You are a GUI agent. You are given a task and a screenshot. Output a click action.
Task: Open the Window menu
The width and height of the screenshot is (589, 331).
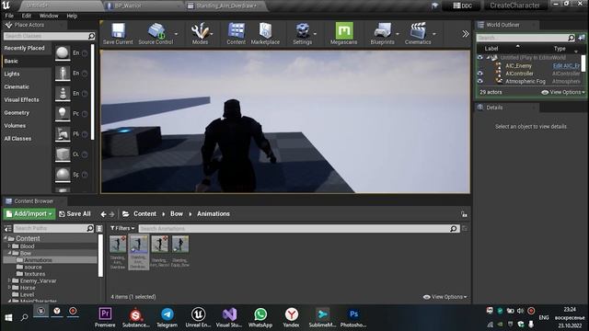[x=49, y=16]
